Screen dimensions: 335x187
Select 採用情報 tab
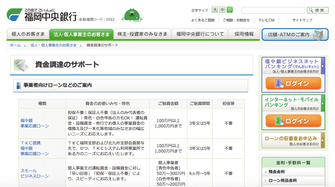244,34
